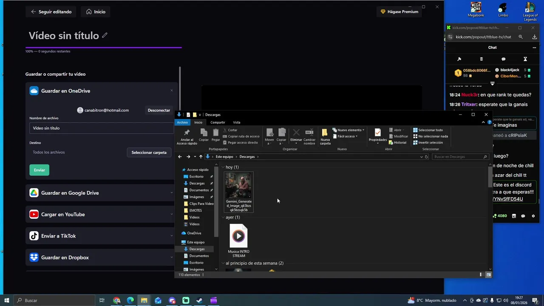Click the trash icon in Kick chat
544x306 pixels.
click(481, 59)
